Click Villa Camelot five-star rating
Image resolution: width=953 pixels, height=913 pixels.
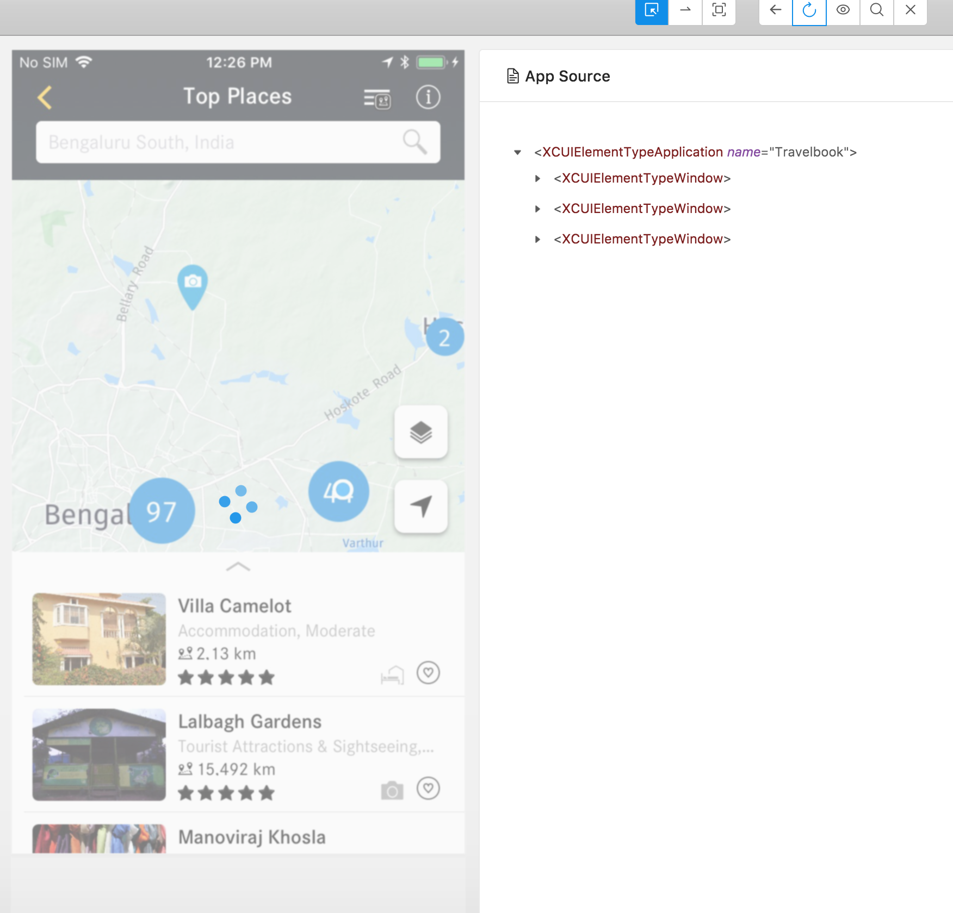pos(226,677)
